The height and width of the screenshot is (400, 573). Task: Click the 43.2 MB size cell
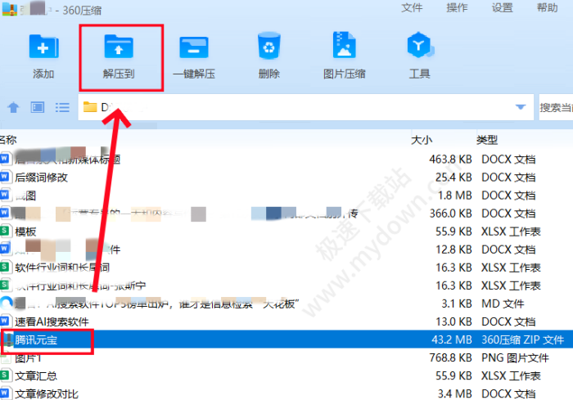452,339
